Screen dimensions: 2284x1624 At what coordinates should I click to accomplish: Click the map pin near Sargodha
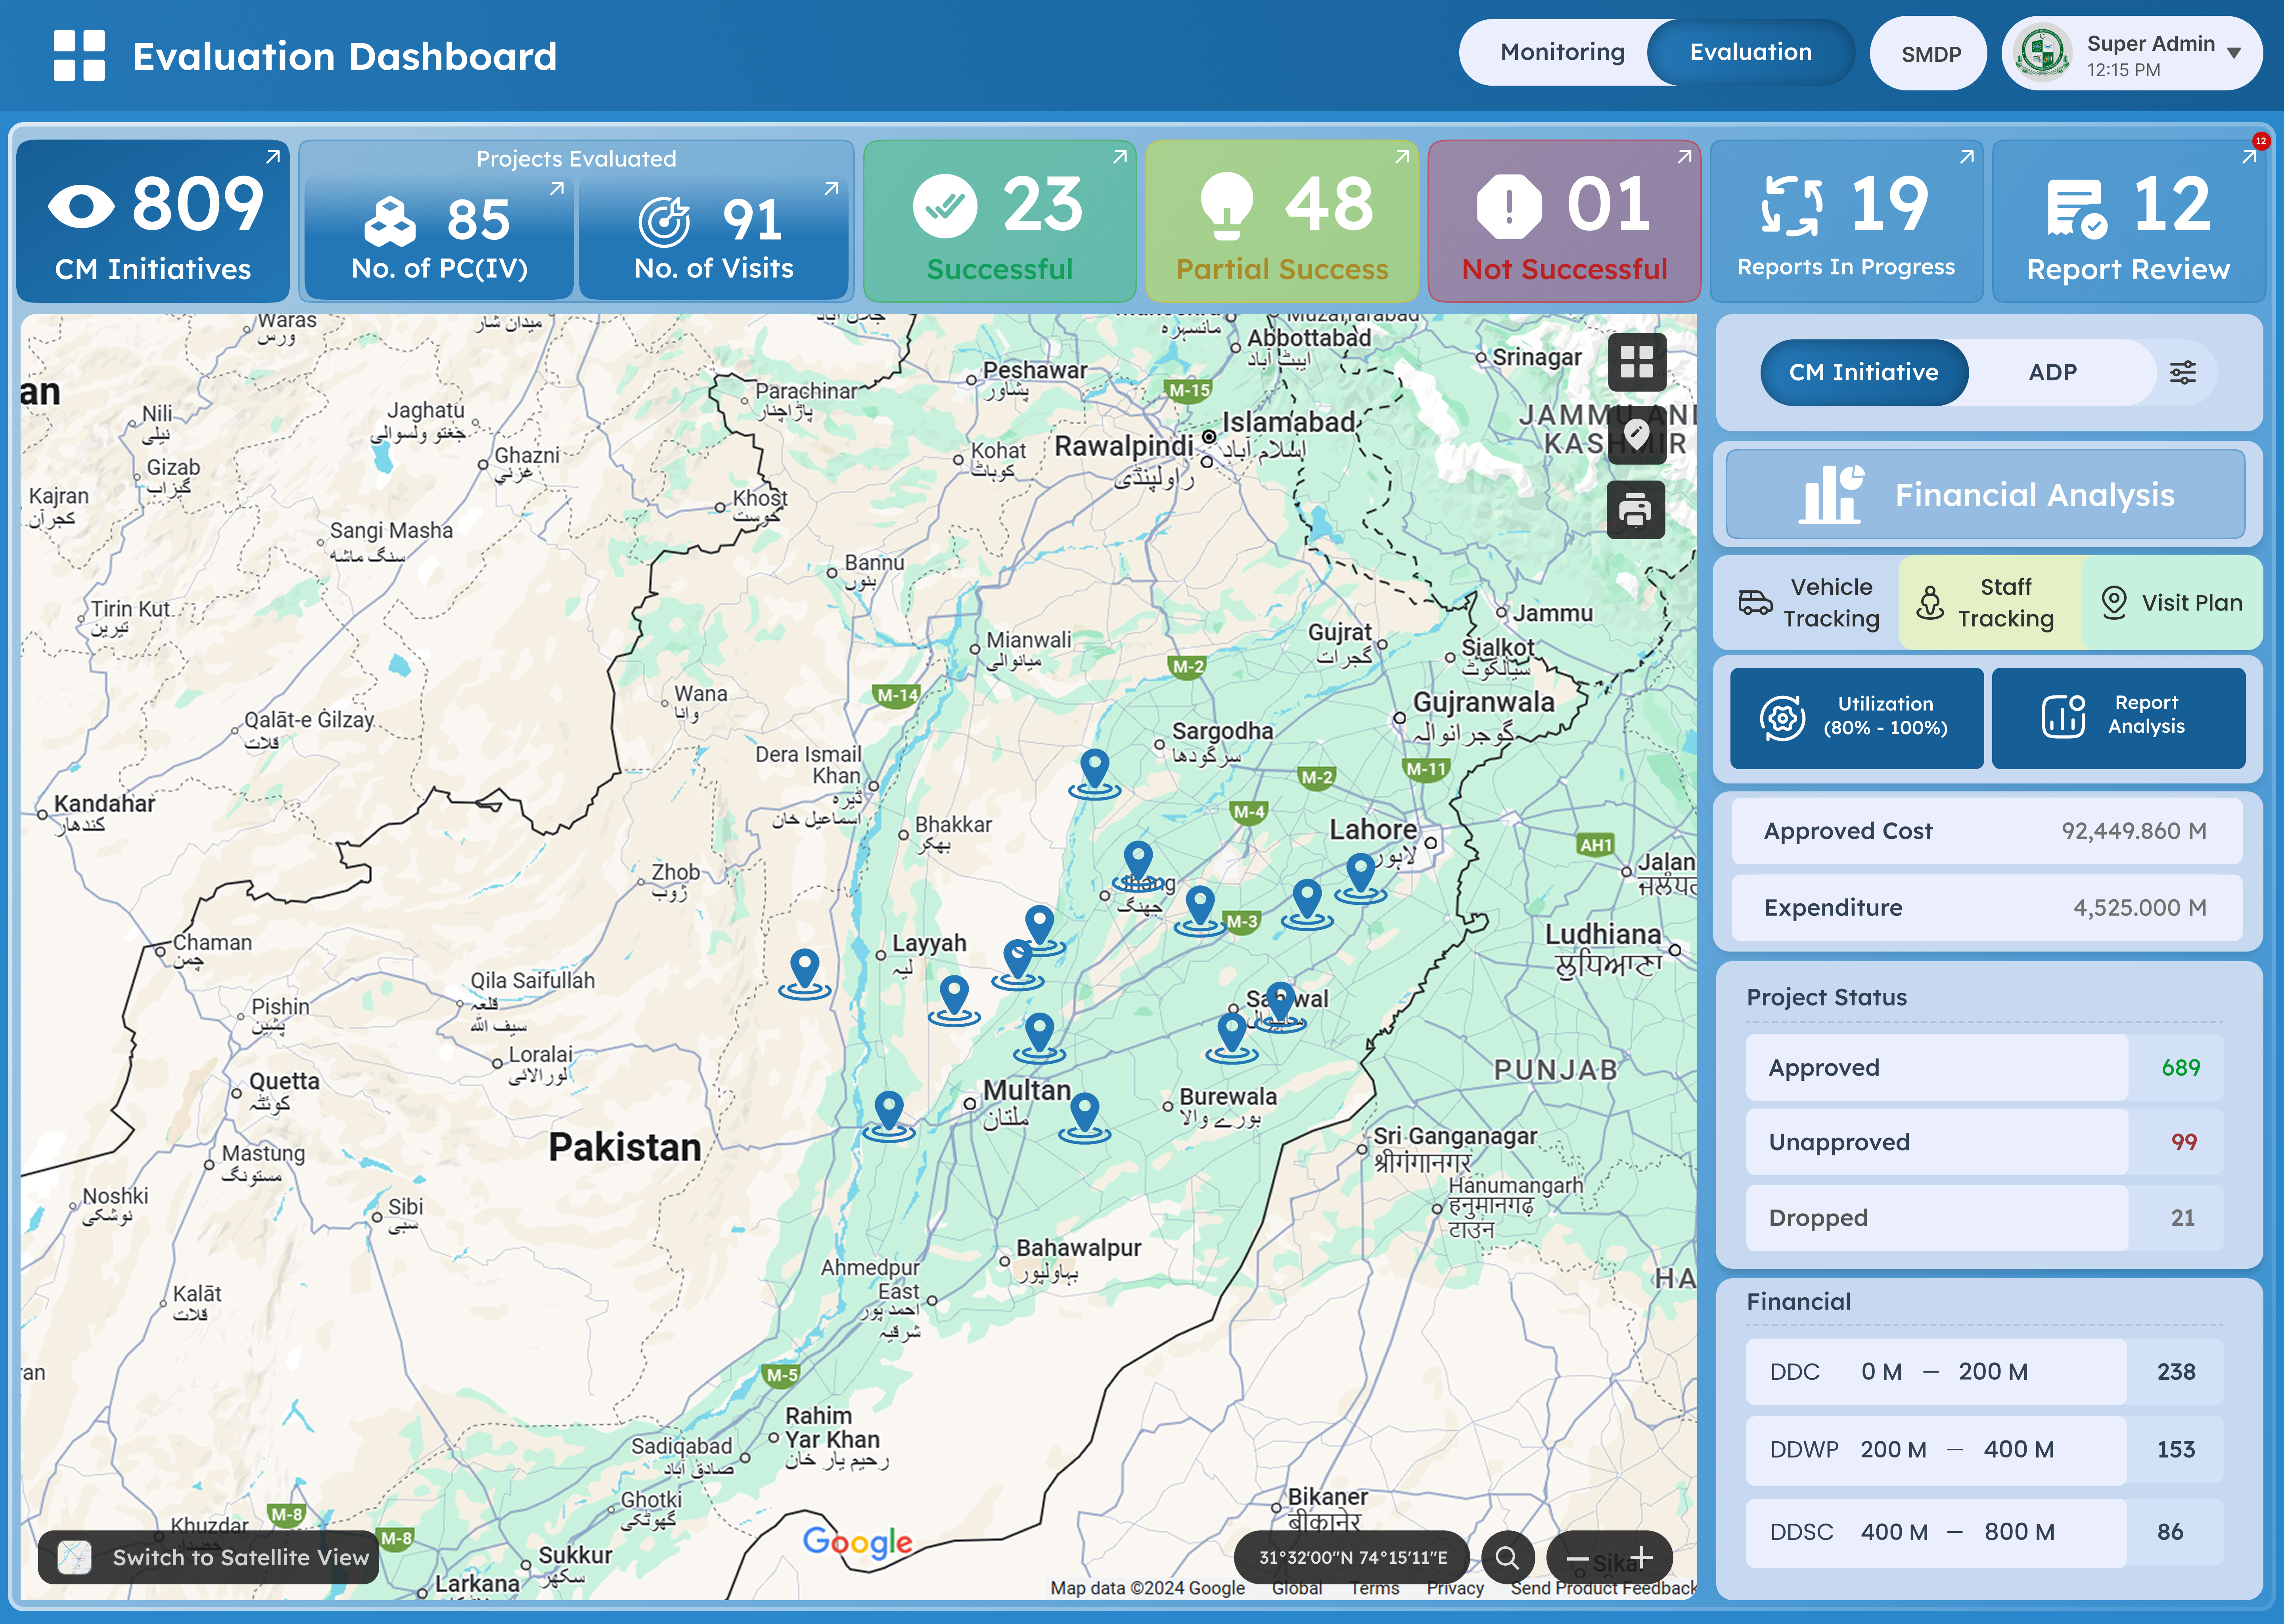point(1095,774)
